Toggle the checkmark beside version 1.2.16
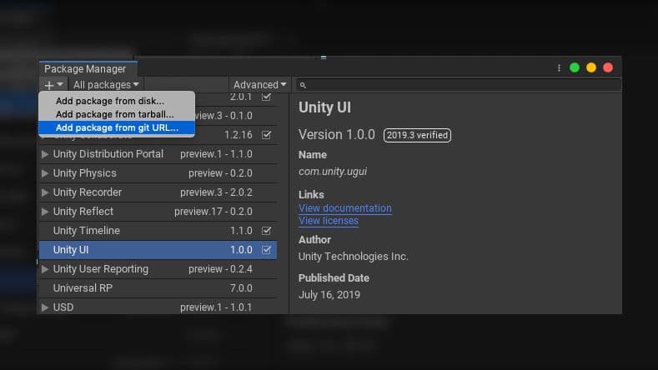658x370 pixels. tap(267, 135)
